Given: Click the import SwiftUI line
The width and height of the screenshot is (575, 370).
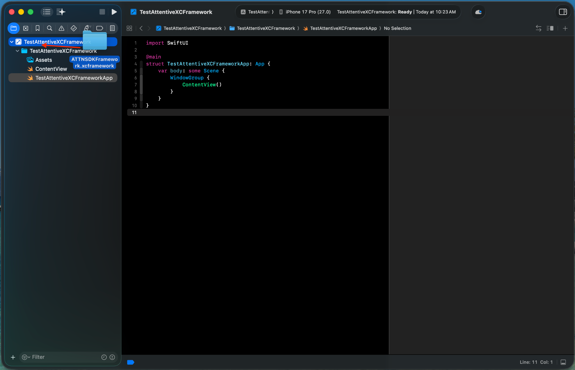Looking at the screenshot, I should pyautogui.click(x=167, y=43).
